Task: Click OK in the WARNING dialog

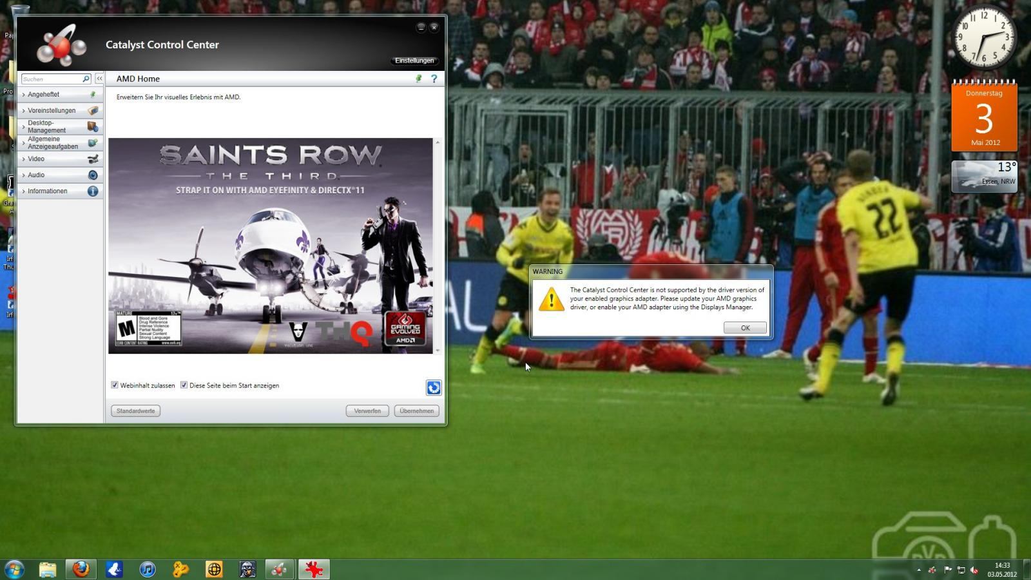Action: pos(745,327)
